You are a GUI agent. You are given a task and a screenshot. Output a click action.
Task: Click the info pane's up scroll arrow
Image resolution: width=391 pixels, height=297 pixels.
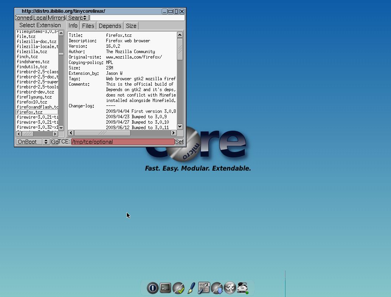[180, 35]
